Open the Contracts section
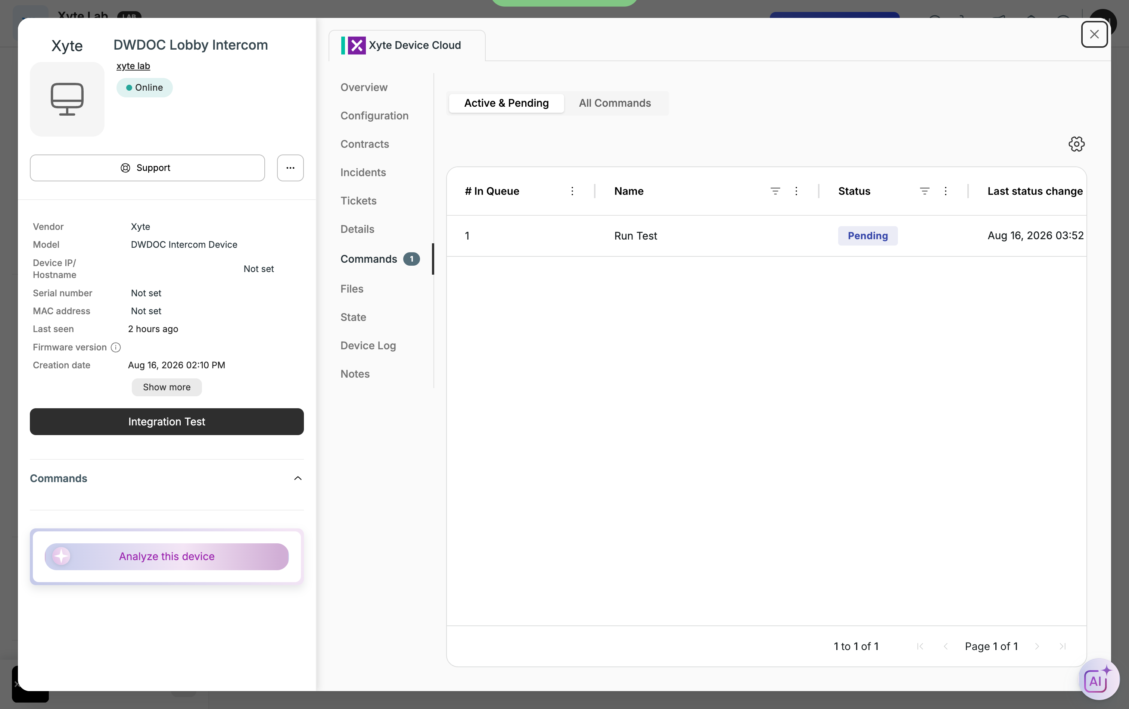Screen dimensions: 1129x709 click(x=364, y=144)
